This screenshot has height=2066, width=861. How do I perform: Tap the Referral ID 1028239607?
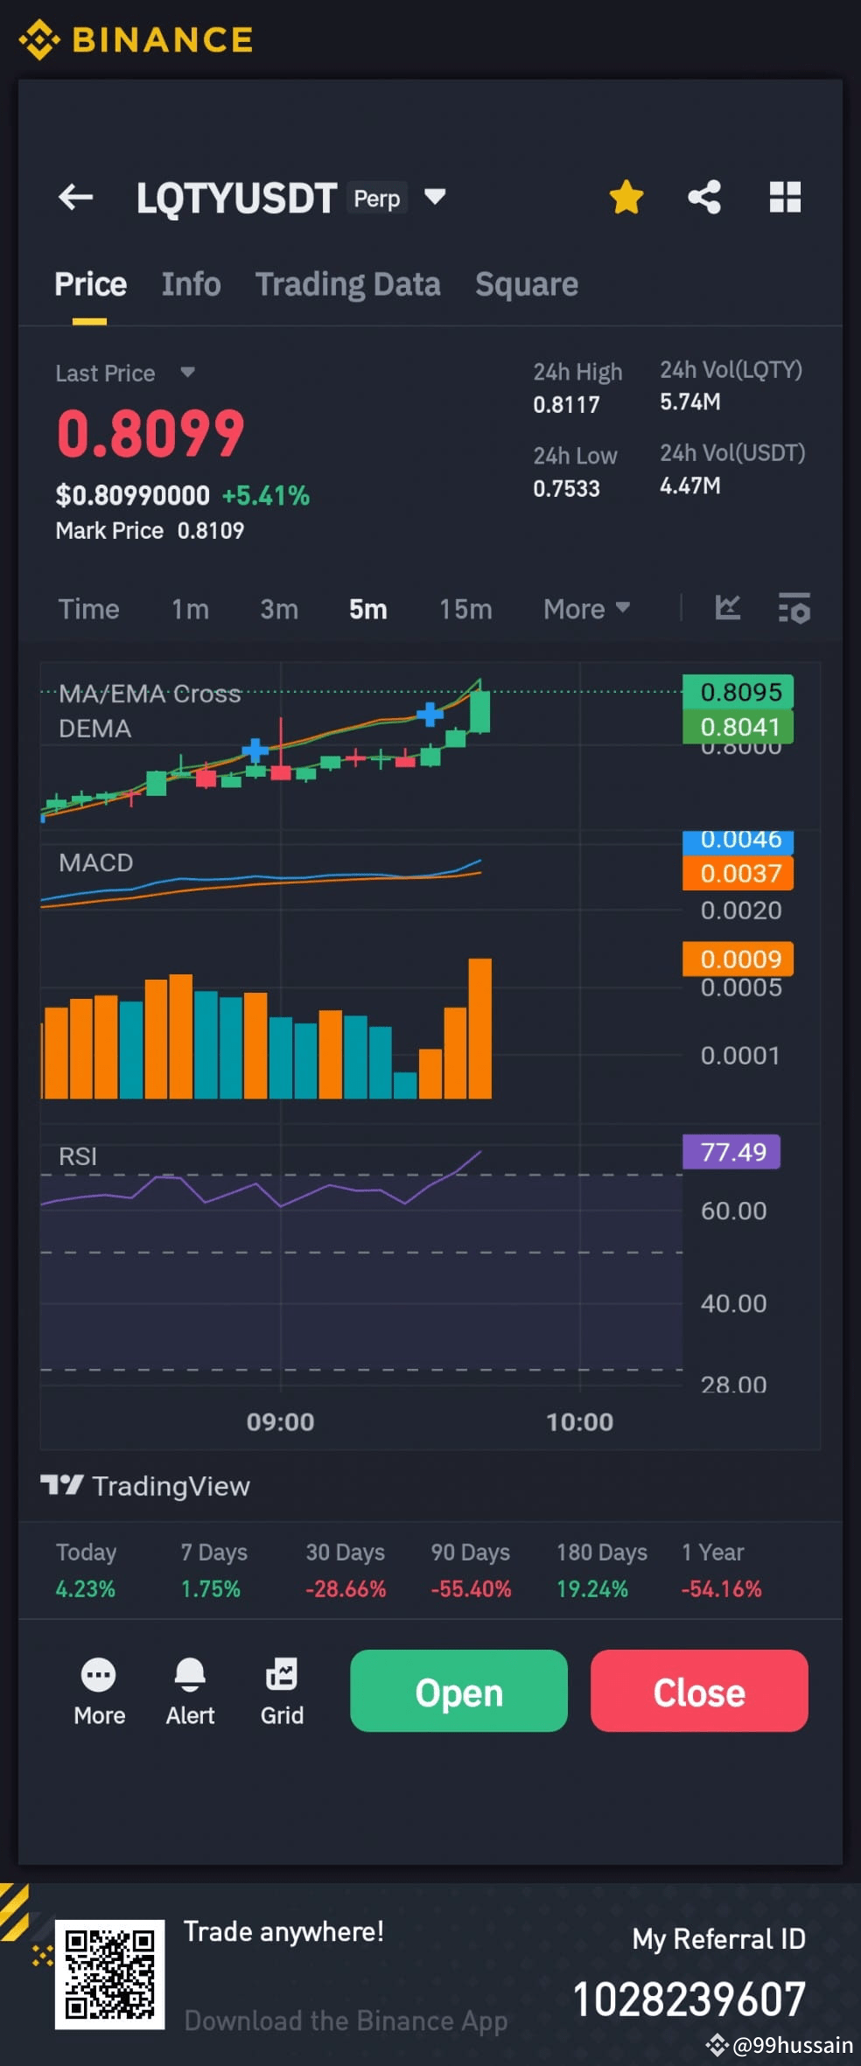click(x=689, y=2000)
